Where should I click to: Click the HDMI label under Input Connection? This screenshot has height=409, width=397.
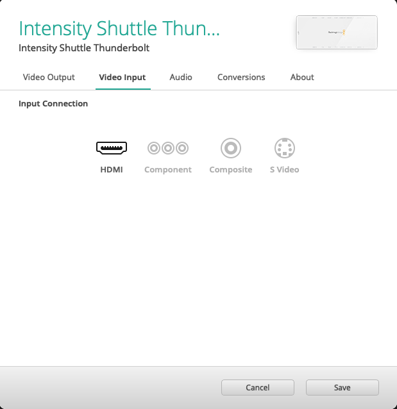pos(112,169)
